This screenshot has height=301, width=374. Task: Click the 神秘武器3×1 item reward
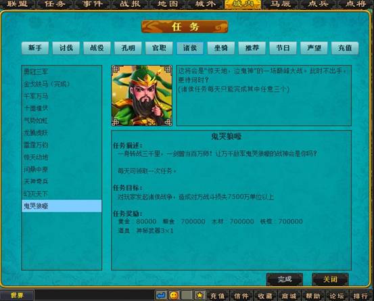click(155, 231)
